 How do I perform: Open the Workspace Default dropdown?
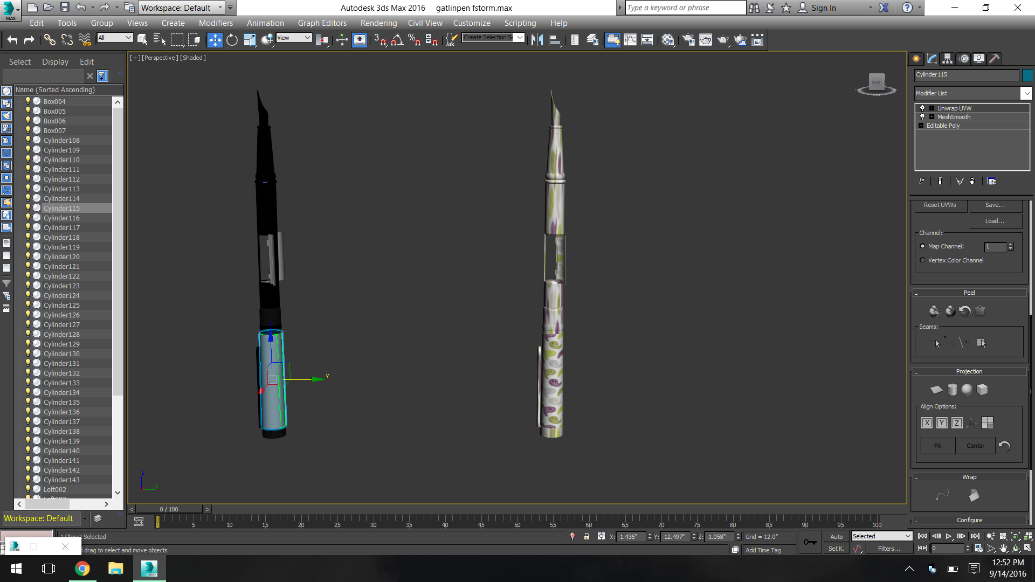coord(220,8)
